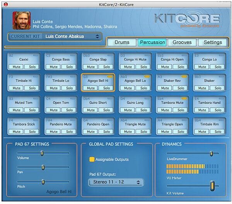Click the Shaker pad indicator light

click(x=221, y=77)
